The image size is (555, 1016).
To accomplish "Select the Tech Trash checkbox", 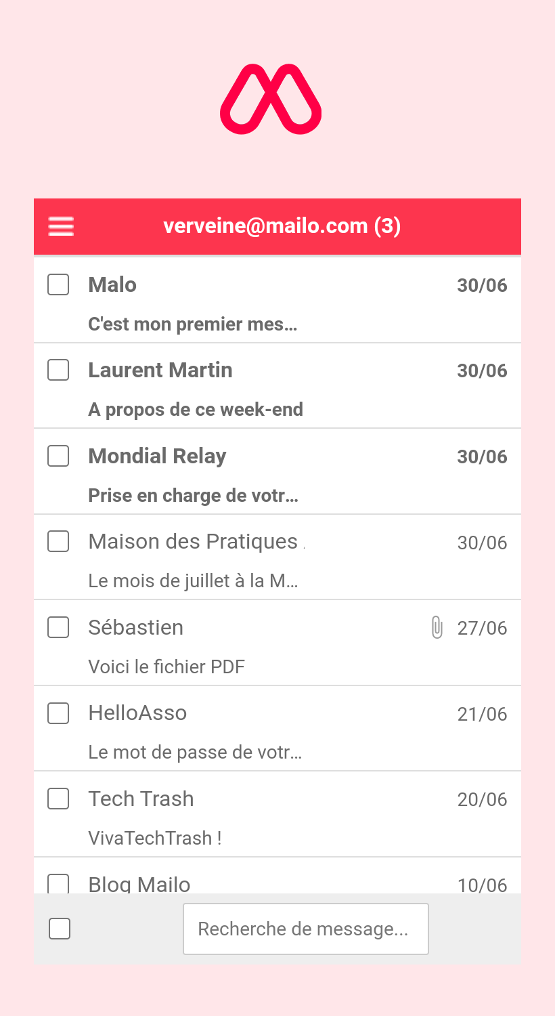I will tap(58, 799).
